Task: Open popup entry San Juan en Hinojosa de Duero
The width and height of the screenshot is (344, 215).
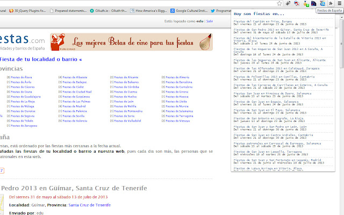Action: point(273,93)
